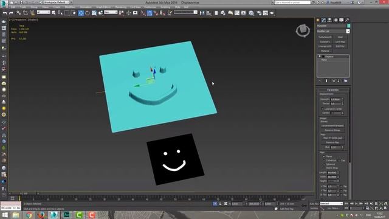The image size is (389, 219).
Task: Tick the V Tile Flip checkbox
Action: [x=342, y=190]
